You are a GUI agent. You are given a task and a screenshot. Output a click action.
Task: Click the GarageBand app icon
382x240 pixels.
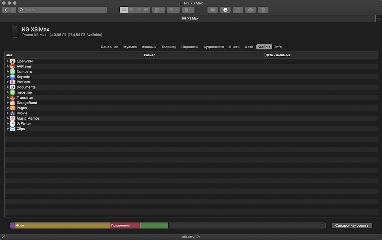pyautogui.click(x=12, y=103)
